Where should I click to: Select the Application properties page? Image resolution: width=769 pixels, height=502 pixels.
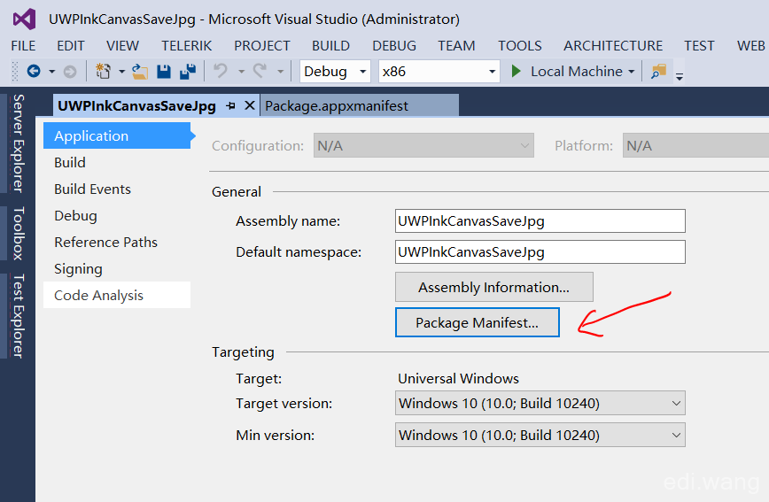117,135
